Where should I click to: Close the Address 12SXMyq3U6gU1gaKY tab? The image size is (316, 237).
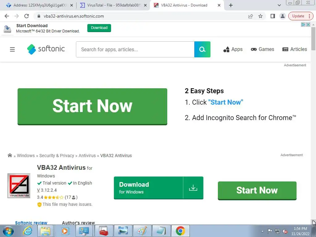click(x=71, y=5)
